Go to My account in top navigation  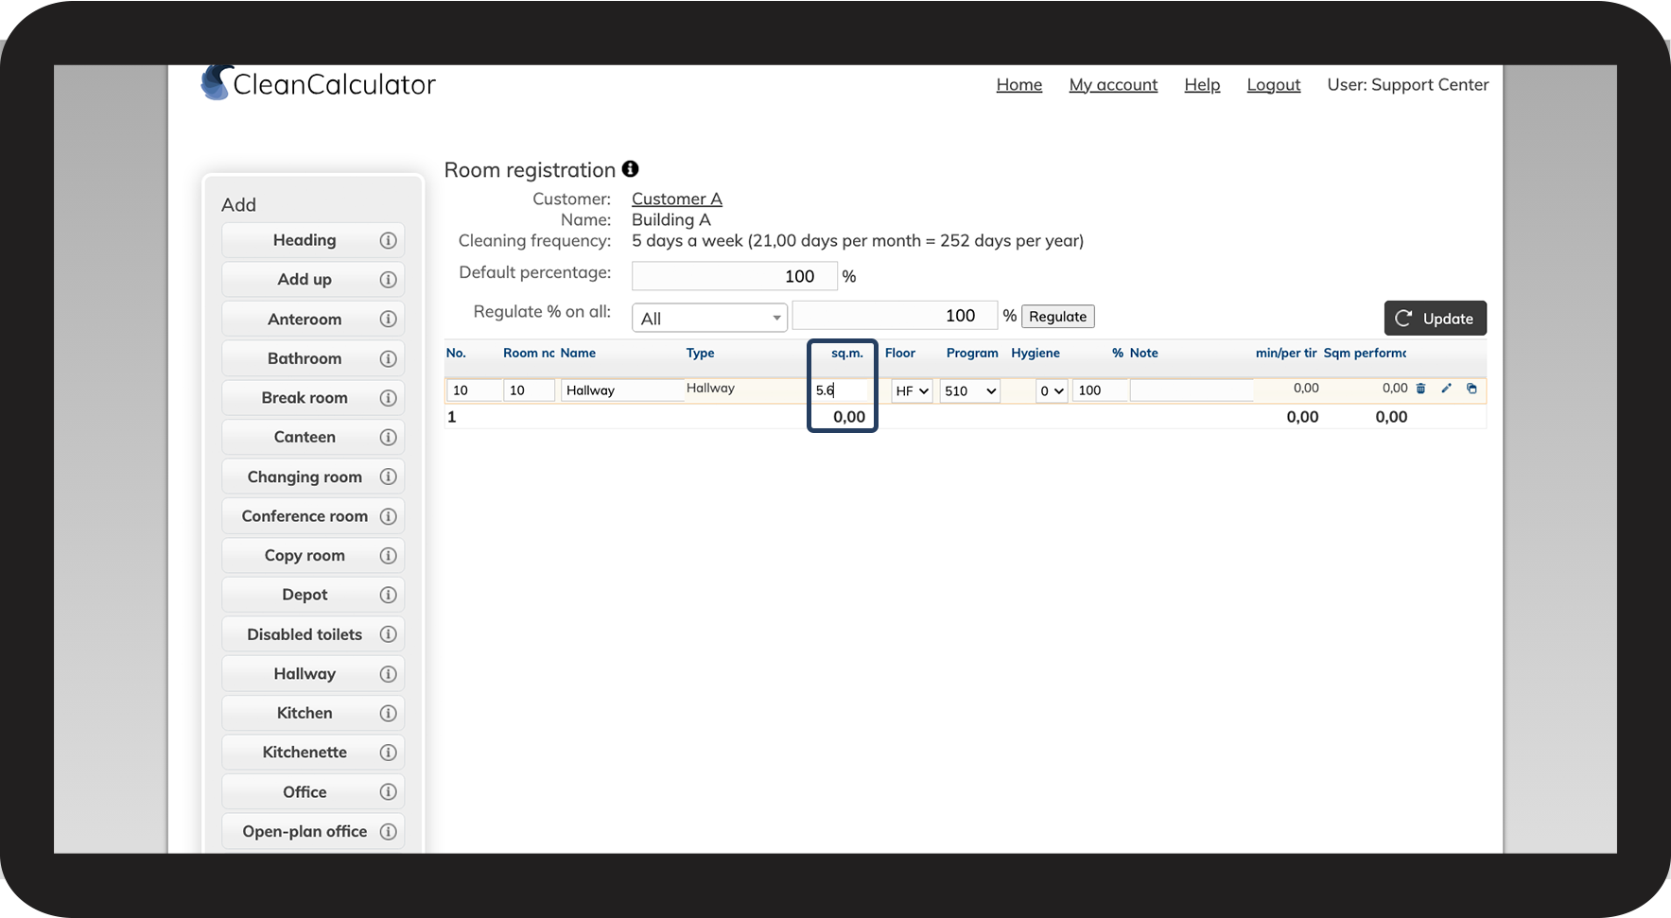(1113, 85)
